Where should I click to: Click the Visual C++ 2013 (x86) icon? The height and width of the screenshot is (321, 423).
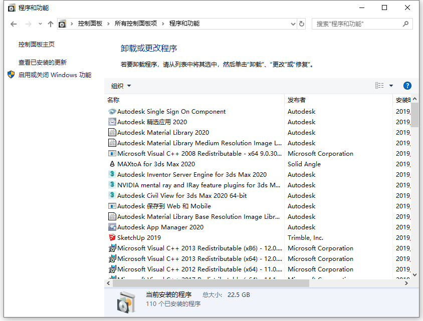(x=112, y=248)
